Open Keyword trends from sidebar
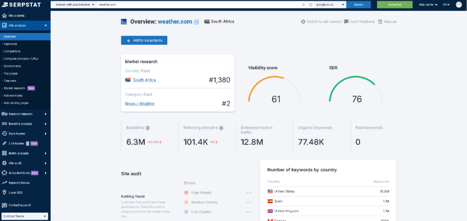This screenshot has width=467, height=221. coord(19,183)
